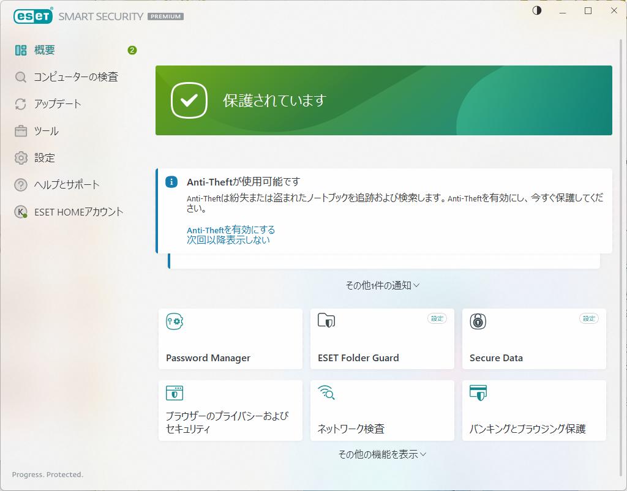Viewport: 627px width, 491px height.
Task: Click the Secure Data padlock icon
Action: pos(478,321)
